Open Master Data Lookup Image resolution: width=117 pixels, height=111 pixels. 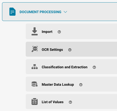click(58, 84)
